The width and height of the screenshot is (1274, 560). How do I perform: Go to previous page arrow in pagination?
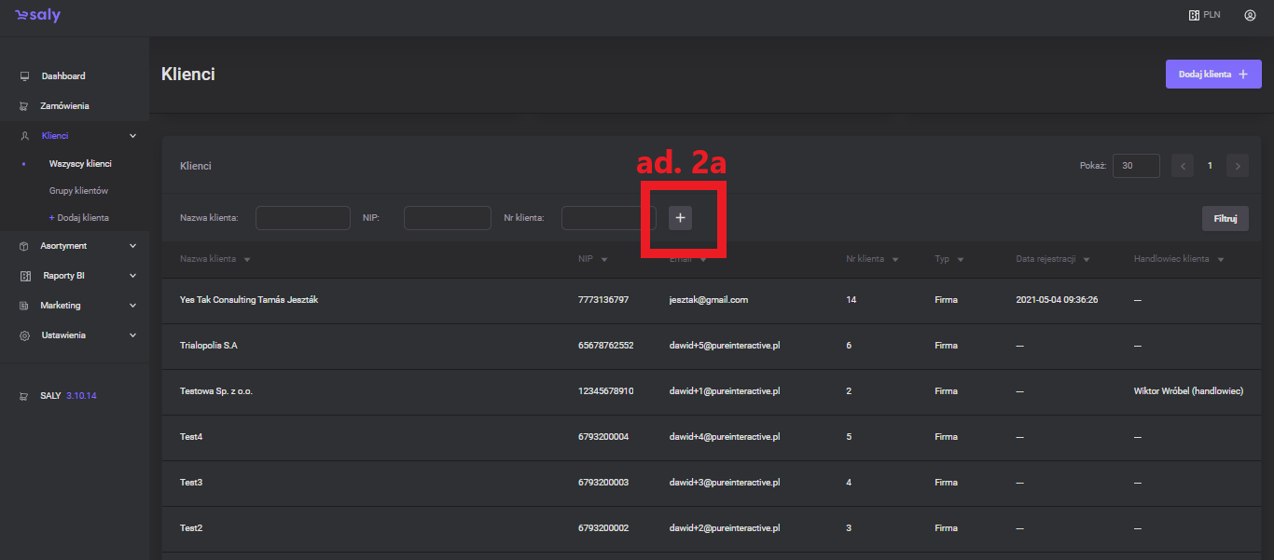tap(1183, 166)
